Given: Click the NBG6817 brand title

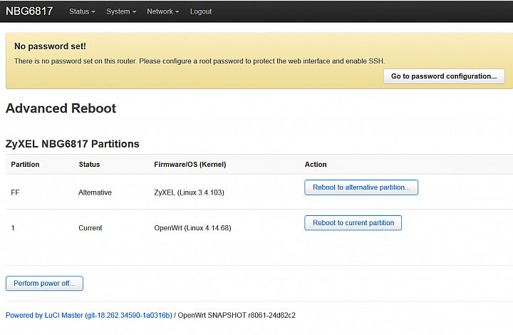Looking at the screenshot, I should [x=29, y=11].
